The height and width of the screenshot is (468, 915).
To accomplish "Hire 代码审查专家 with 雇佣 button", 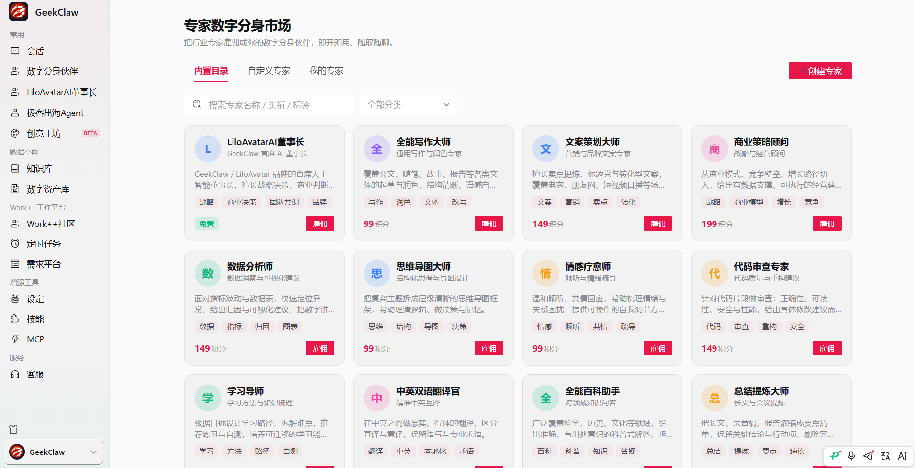I will [827, 348].
